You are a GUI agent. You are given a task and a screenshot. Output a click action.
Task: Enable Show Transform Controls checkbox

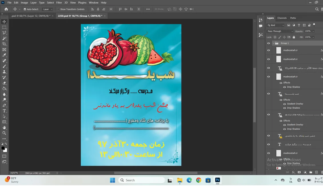click(x=58, y=9)
